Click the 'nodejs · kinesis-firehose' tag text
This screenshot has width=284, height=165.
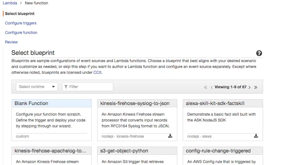pos(123,136)
